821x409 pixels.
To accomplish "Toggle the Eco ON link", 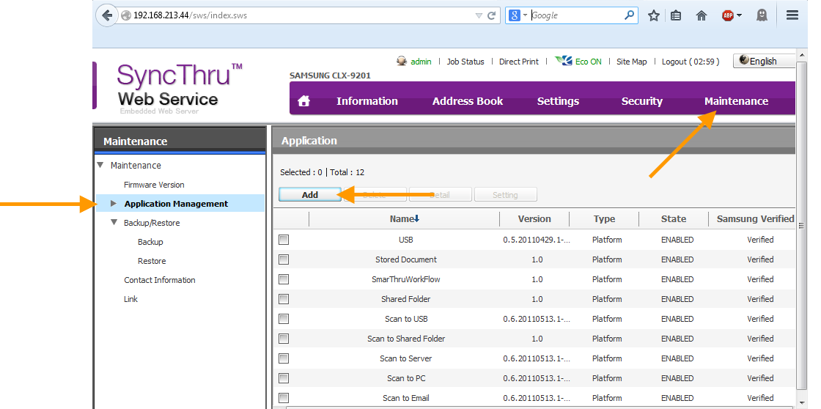I will tap(589, 62).
